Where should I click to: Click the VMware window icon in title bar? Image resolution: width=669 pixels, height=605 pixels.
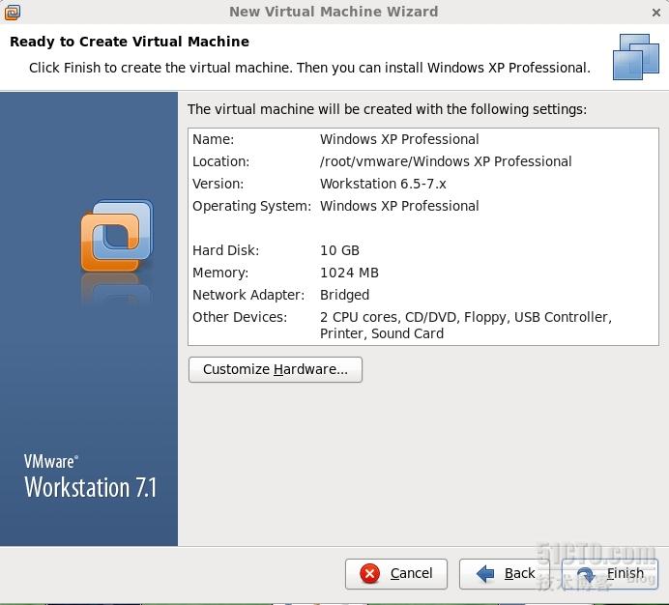[12, 13]
